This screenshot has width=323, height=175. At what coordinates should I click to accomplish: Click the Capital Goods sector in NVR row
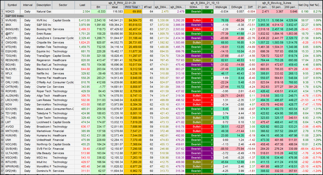click(63, 20)
